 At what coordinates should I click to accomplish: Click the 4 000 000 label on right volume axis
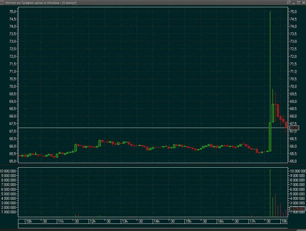[x=297, y=199]
